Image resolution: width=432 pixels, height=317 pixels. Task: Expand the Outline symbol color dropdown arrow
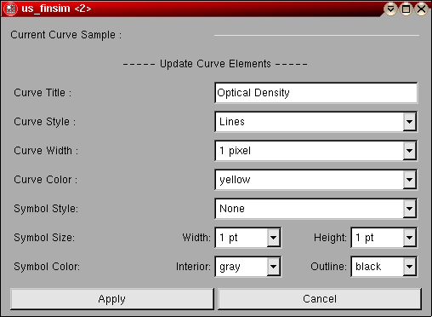point(409,267)
